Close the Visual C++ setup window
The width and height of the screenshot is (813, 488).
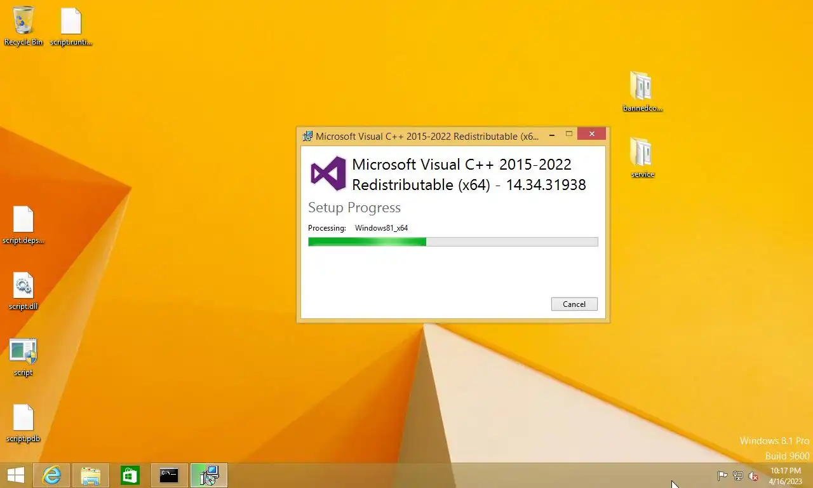click(x=592, y=134)
